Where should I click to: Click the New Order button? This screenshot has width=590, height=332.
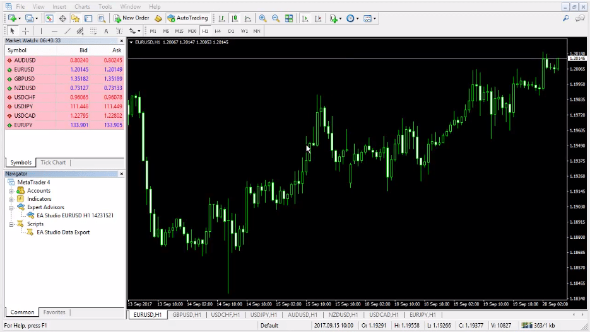[x=132, y=18]
